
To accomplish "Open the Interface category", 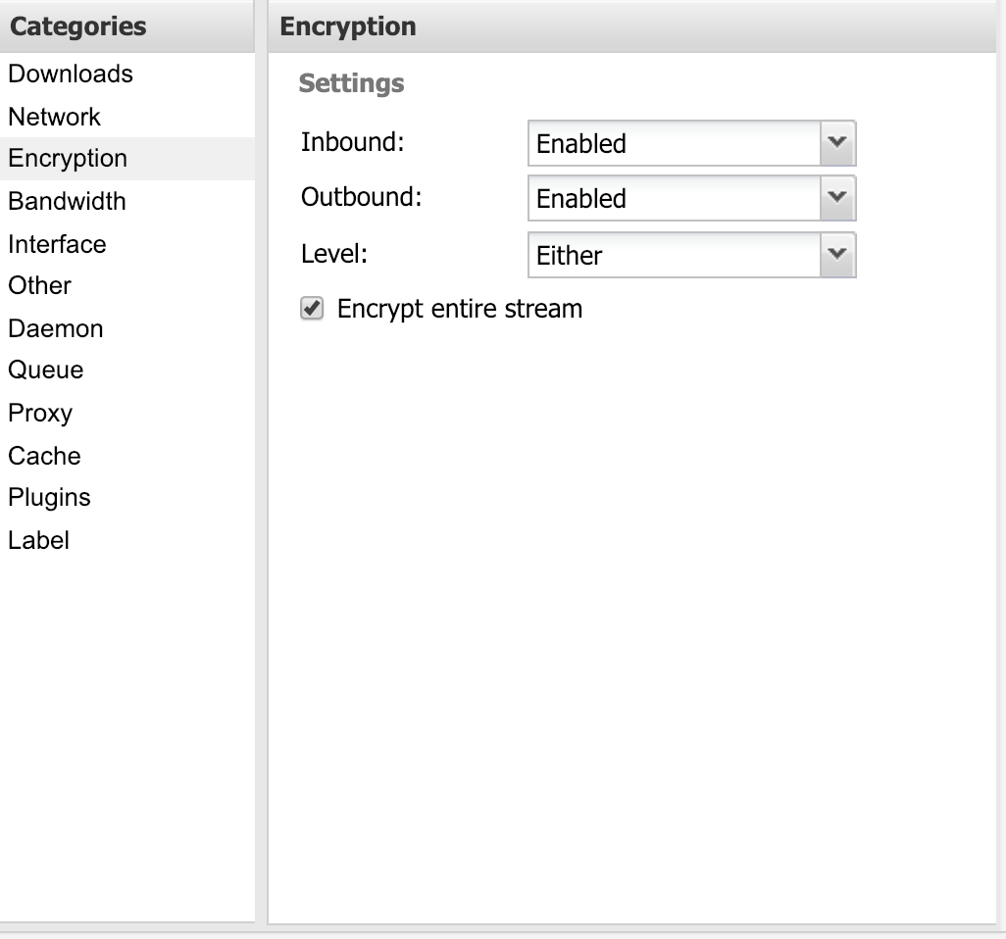I will 57,244.
